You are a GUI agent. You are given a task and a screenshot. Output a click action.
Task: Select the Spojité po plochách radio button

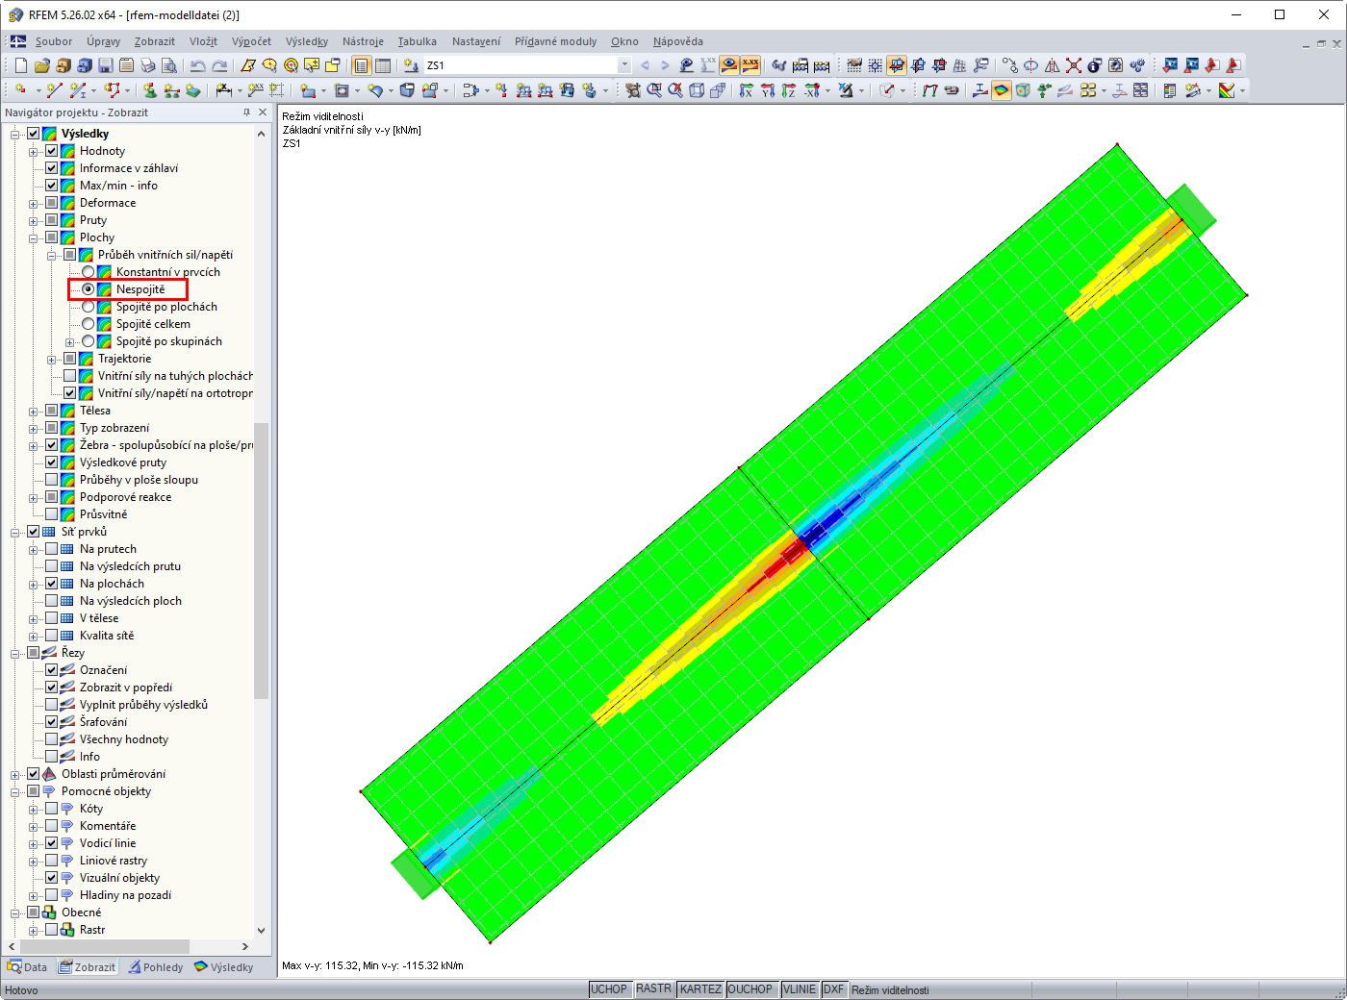pyautogui.click(x=89, y=307)
